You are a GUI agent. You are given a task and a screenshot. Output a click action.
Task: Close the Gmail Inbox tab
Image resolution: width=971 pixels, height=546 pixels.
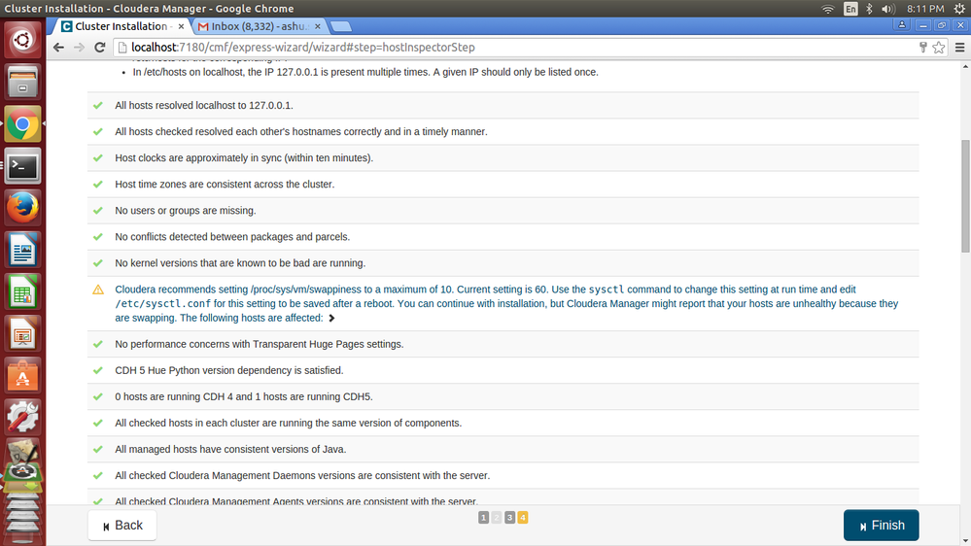[x=318, y=26]
